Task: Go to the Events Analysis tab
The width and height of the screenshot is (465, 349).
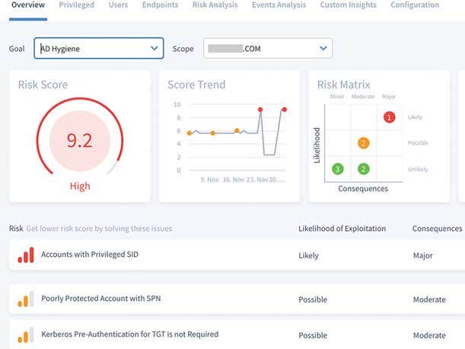Action: 279,5
